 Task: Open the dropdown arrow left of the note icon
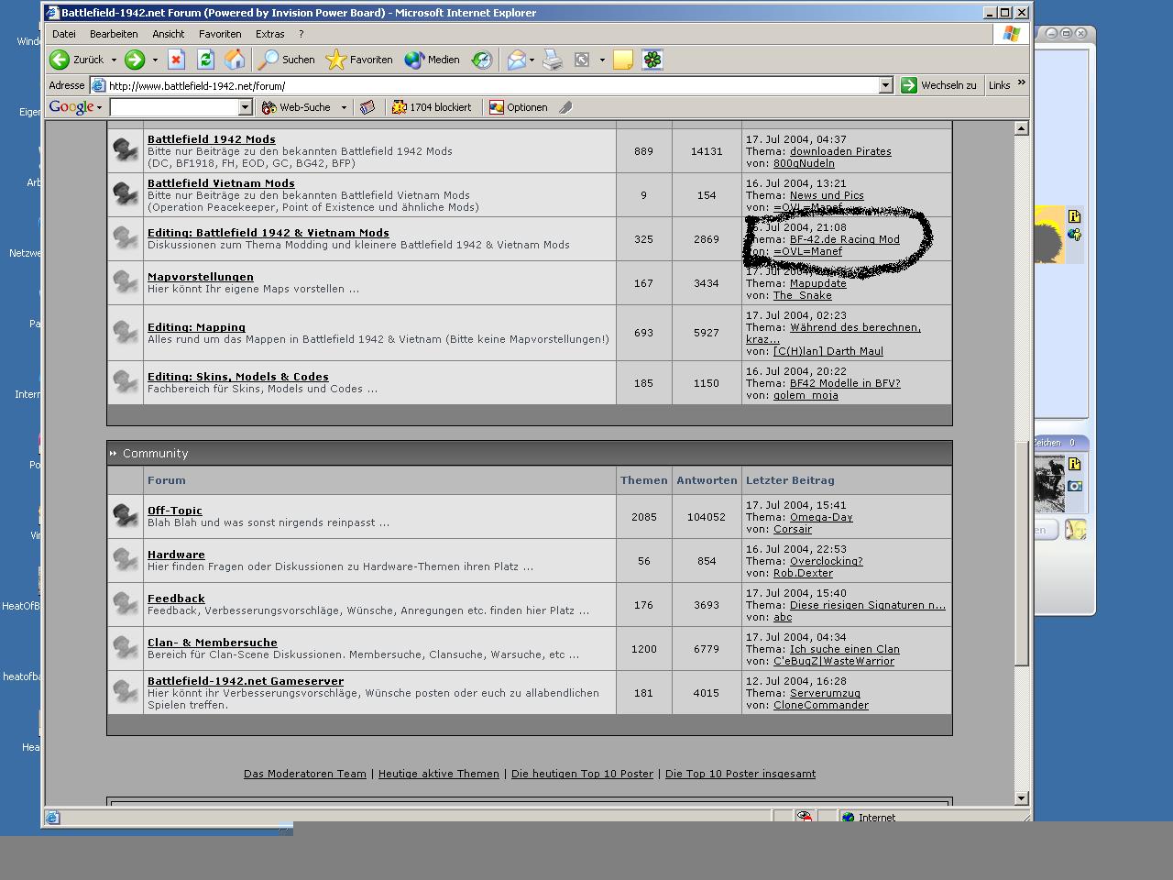(x=602, y=60)
